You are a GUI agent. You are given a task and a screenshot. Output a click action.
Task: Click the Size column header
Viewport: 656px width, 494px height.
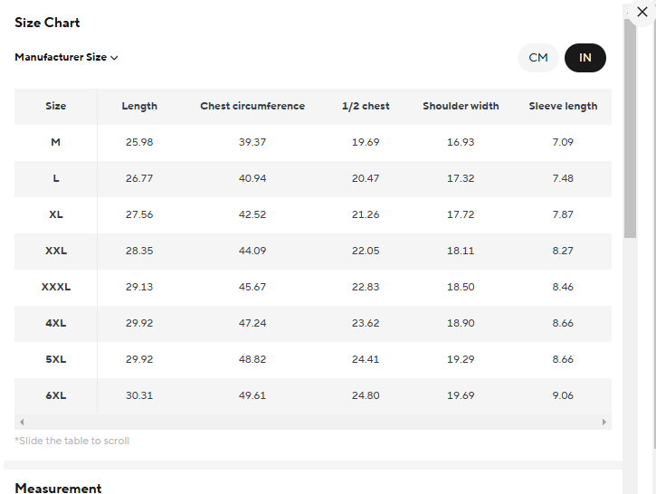click(56, 107)
